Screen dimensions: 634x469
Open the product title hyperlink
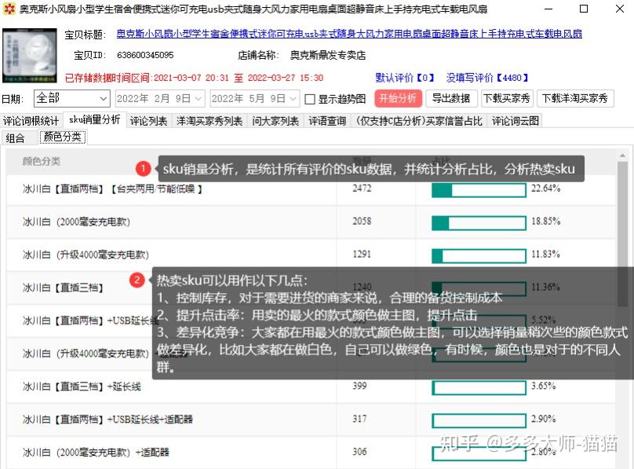point(349,35)
